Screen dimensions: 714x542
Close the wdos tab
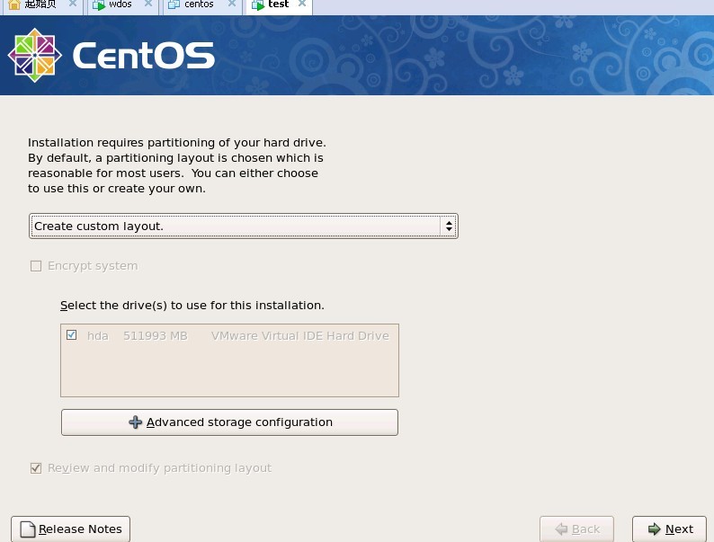148,4
